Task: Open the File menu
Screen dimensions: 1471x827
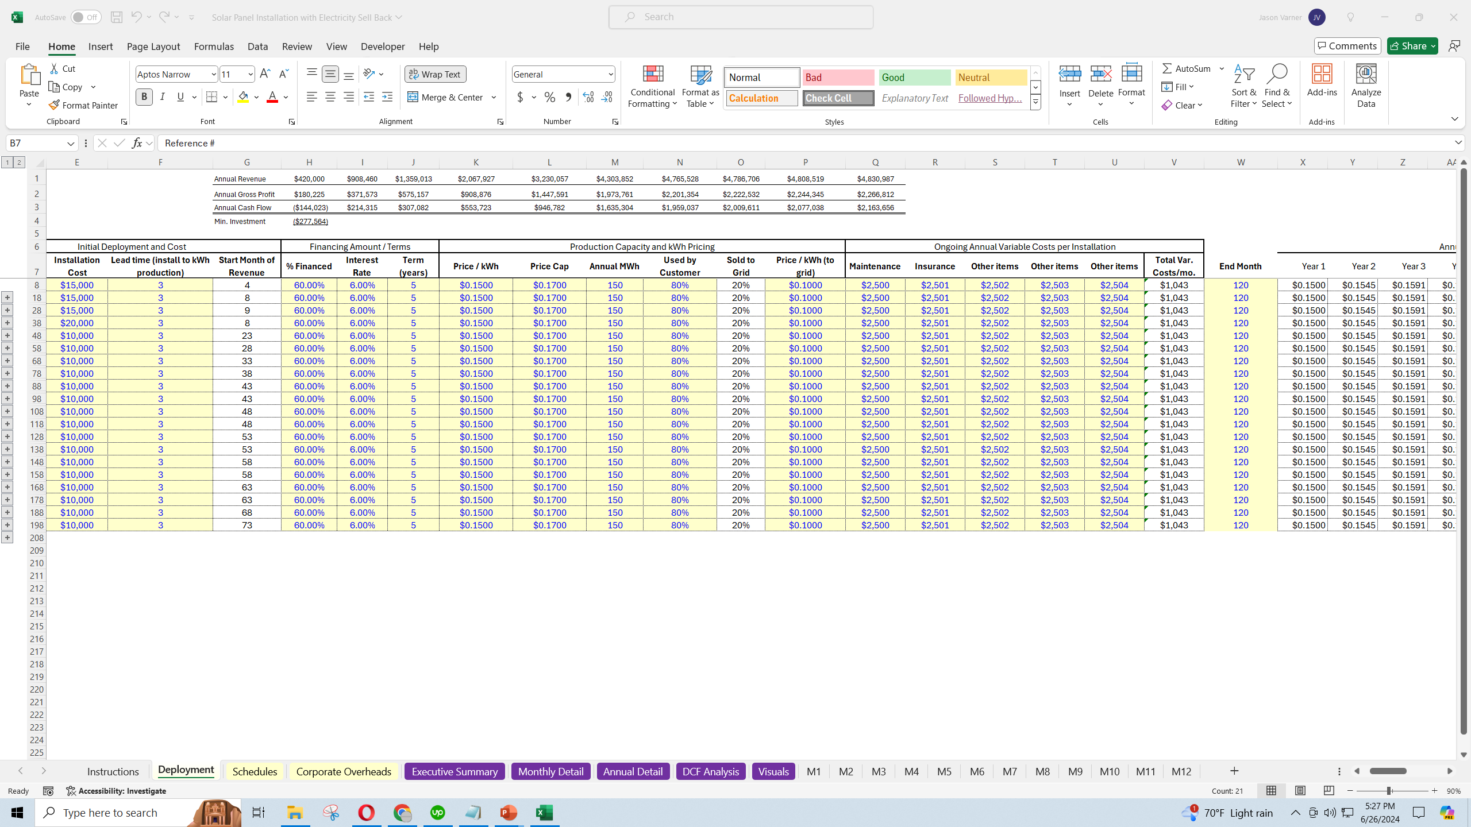Action: coord(22,46)
